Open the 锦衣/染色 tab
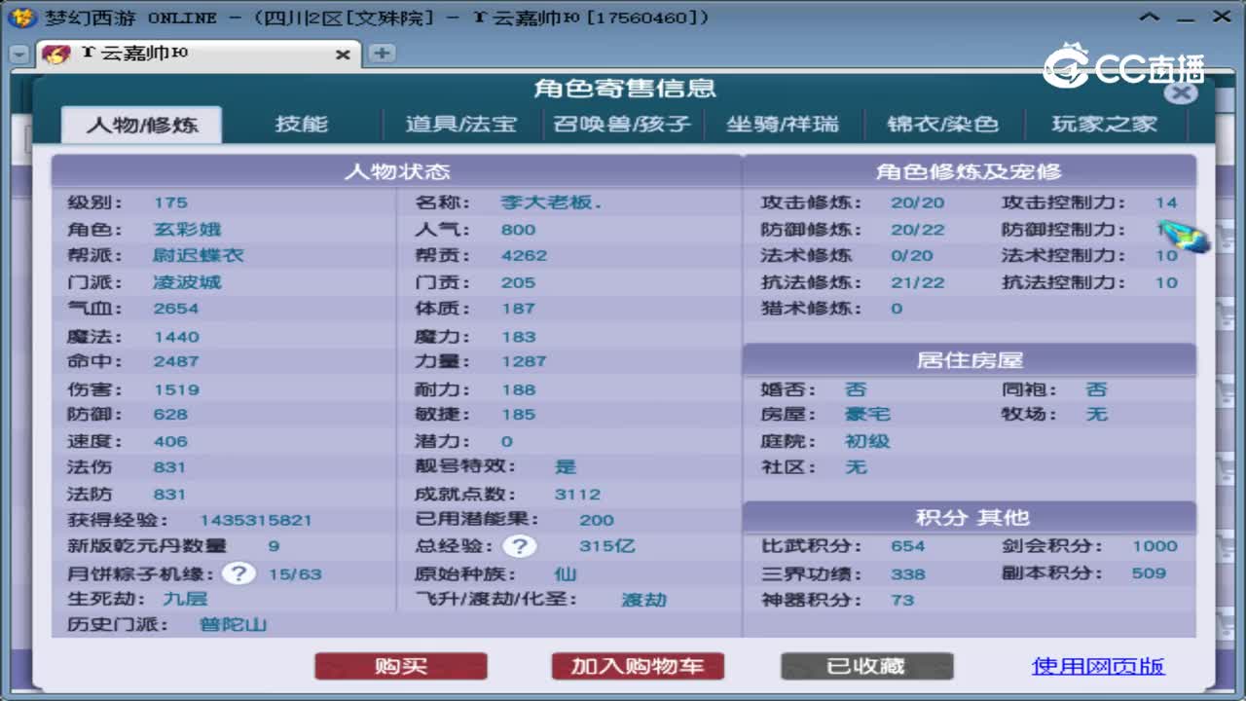1246x701 pixels. coord(943,125)
